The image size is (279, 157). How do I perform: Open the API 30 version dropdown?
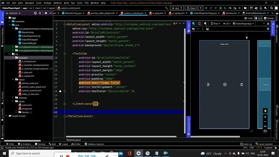coord(227,24)
